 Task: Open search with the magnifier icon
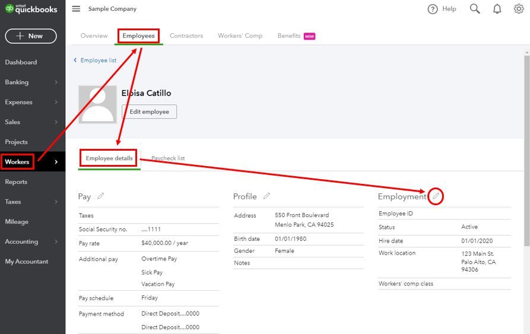click(x=475, y=9)
